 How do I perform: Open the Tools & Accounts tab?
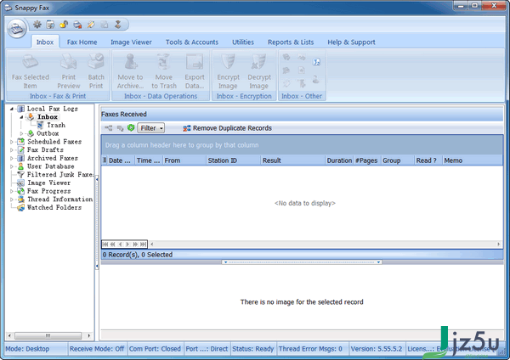point(192,42)
